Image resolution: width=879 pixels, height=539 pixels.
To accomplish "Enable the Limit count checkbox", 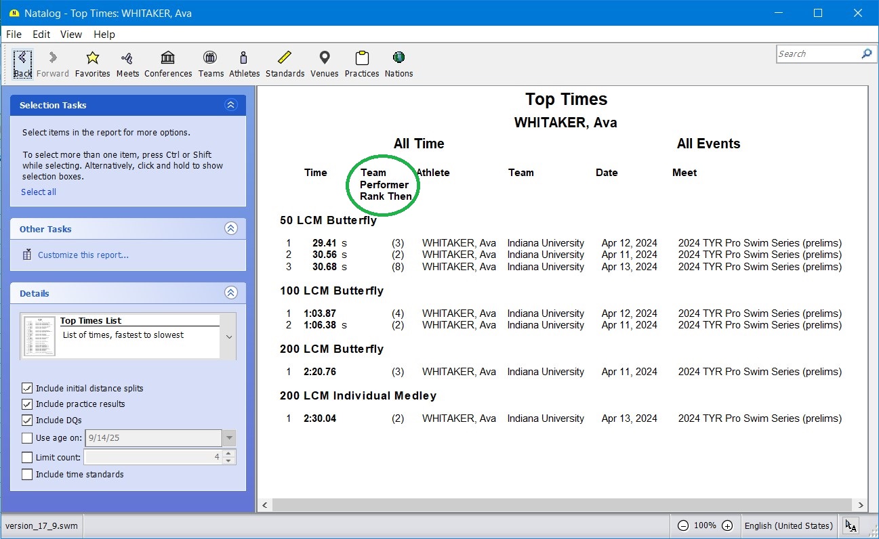I will click(x=27, y=458).
